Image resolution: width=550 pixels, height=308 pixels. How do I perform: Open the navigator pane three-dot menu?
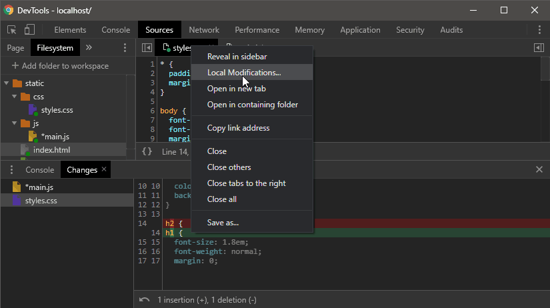point(125,48)
